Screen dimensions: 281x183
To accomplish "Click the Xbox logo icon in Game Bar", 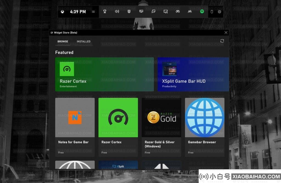I will pyautogui.click(x=62, y=12).
